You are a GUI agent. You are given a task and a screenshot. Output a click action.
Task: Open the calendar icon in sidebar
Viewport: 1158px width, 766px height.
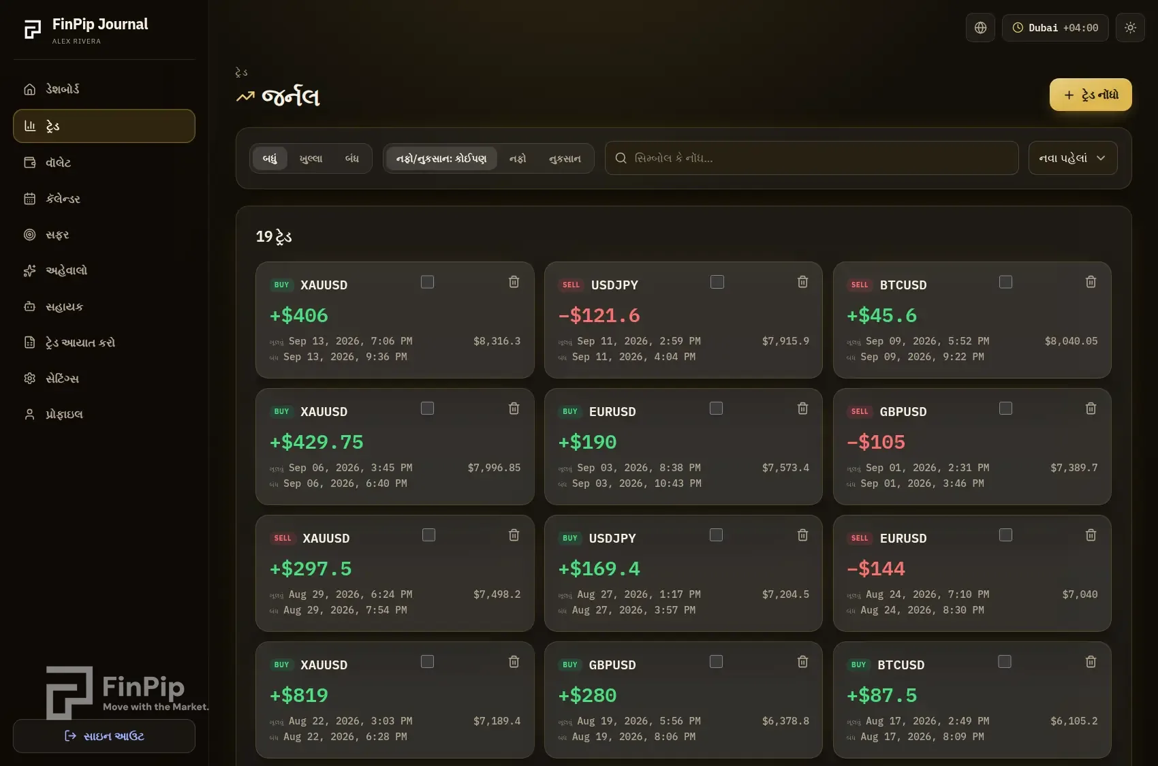click(x=29, y=199)
